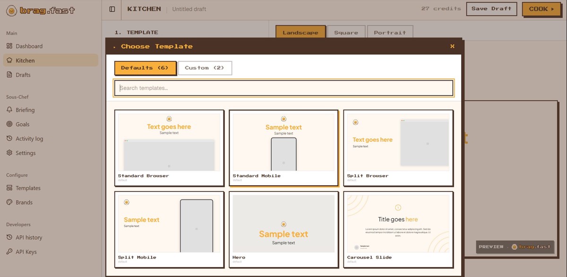Open Brands under Configure
This screenshot has height=277, width=567.
point(51,202)
